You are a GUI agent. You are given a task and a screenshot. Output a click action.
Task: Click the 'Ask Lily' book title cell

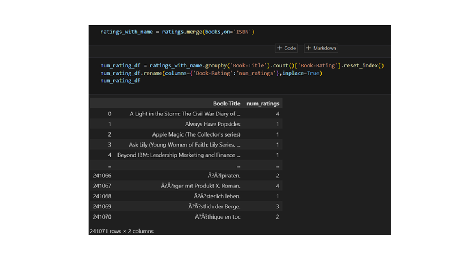pyautogui.click(x=184, y=145)
